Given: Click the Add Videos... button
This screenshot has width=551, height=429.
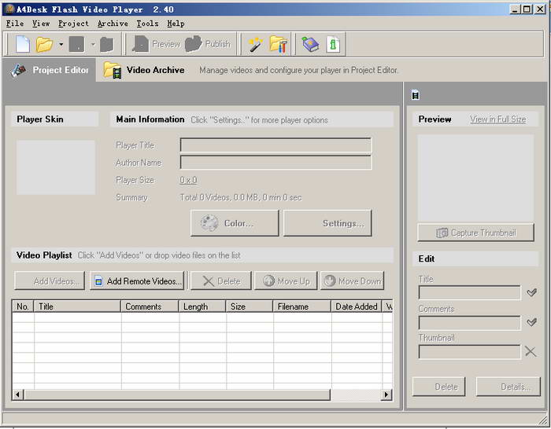Looking at the screenshot, I should click(50, 280).
